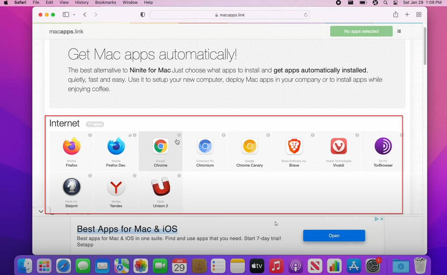
Task: Open the info button on the Firefox card
Action: click(90, 135)
